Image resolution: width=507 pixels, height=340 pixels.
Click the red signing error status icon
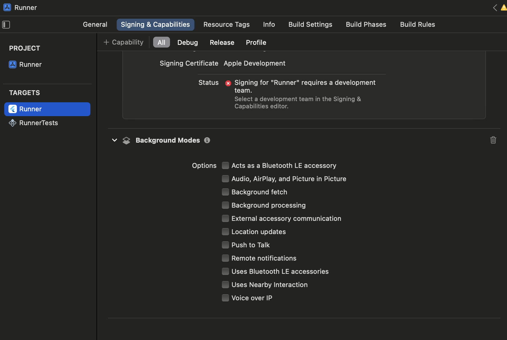(x=228, y=83)
